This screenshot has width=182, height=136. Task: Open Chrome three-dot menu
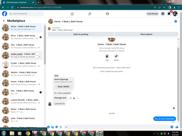[179, 7]
